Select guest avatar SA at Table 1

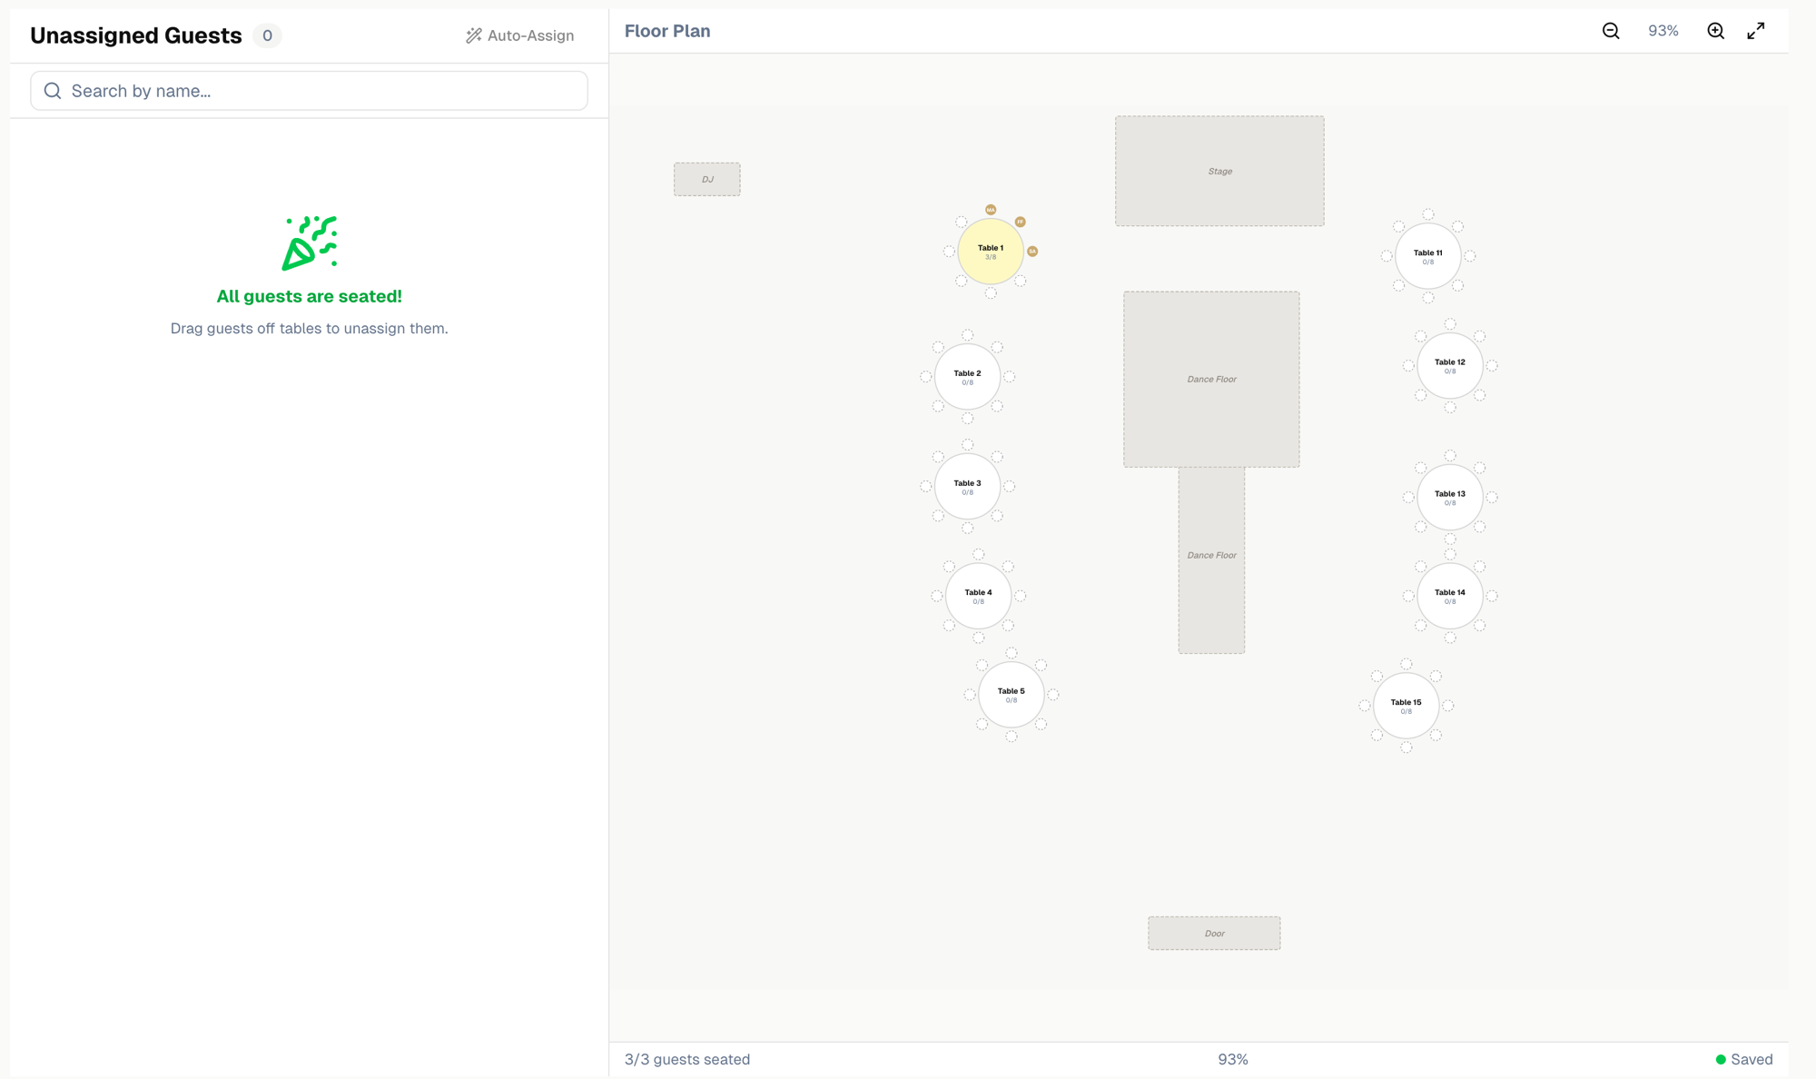1031,252
